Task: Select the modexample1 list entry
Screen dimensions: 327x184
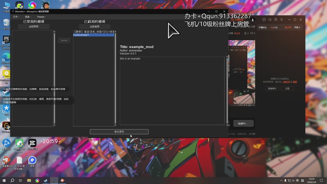Action: coord(94,35)
